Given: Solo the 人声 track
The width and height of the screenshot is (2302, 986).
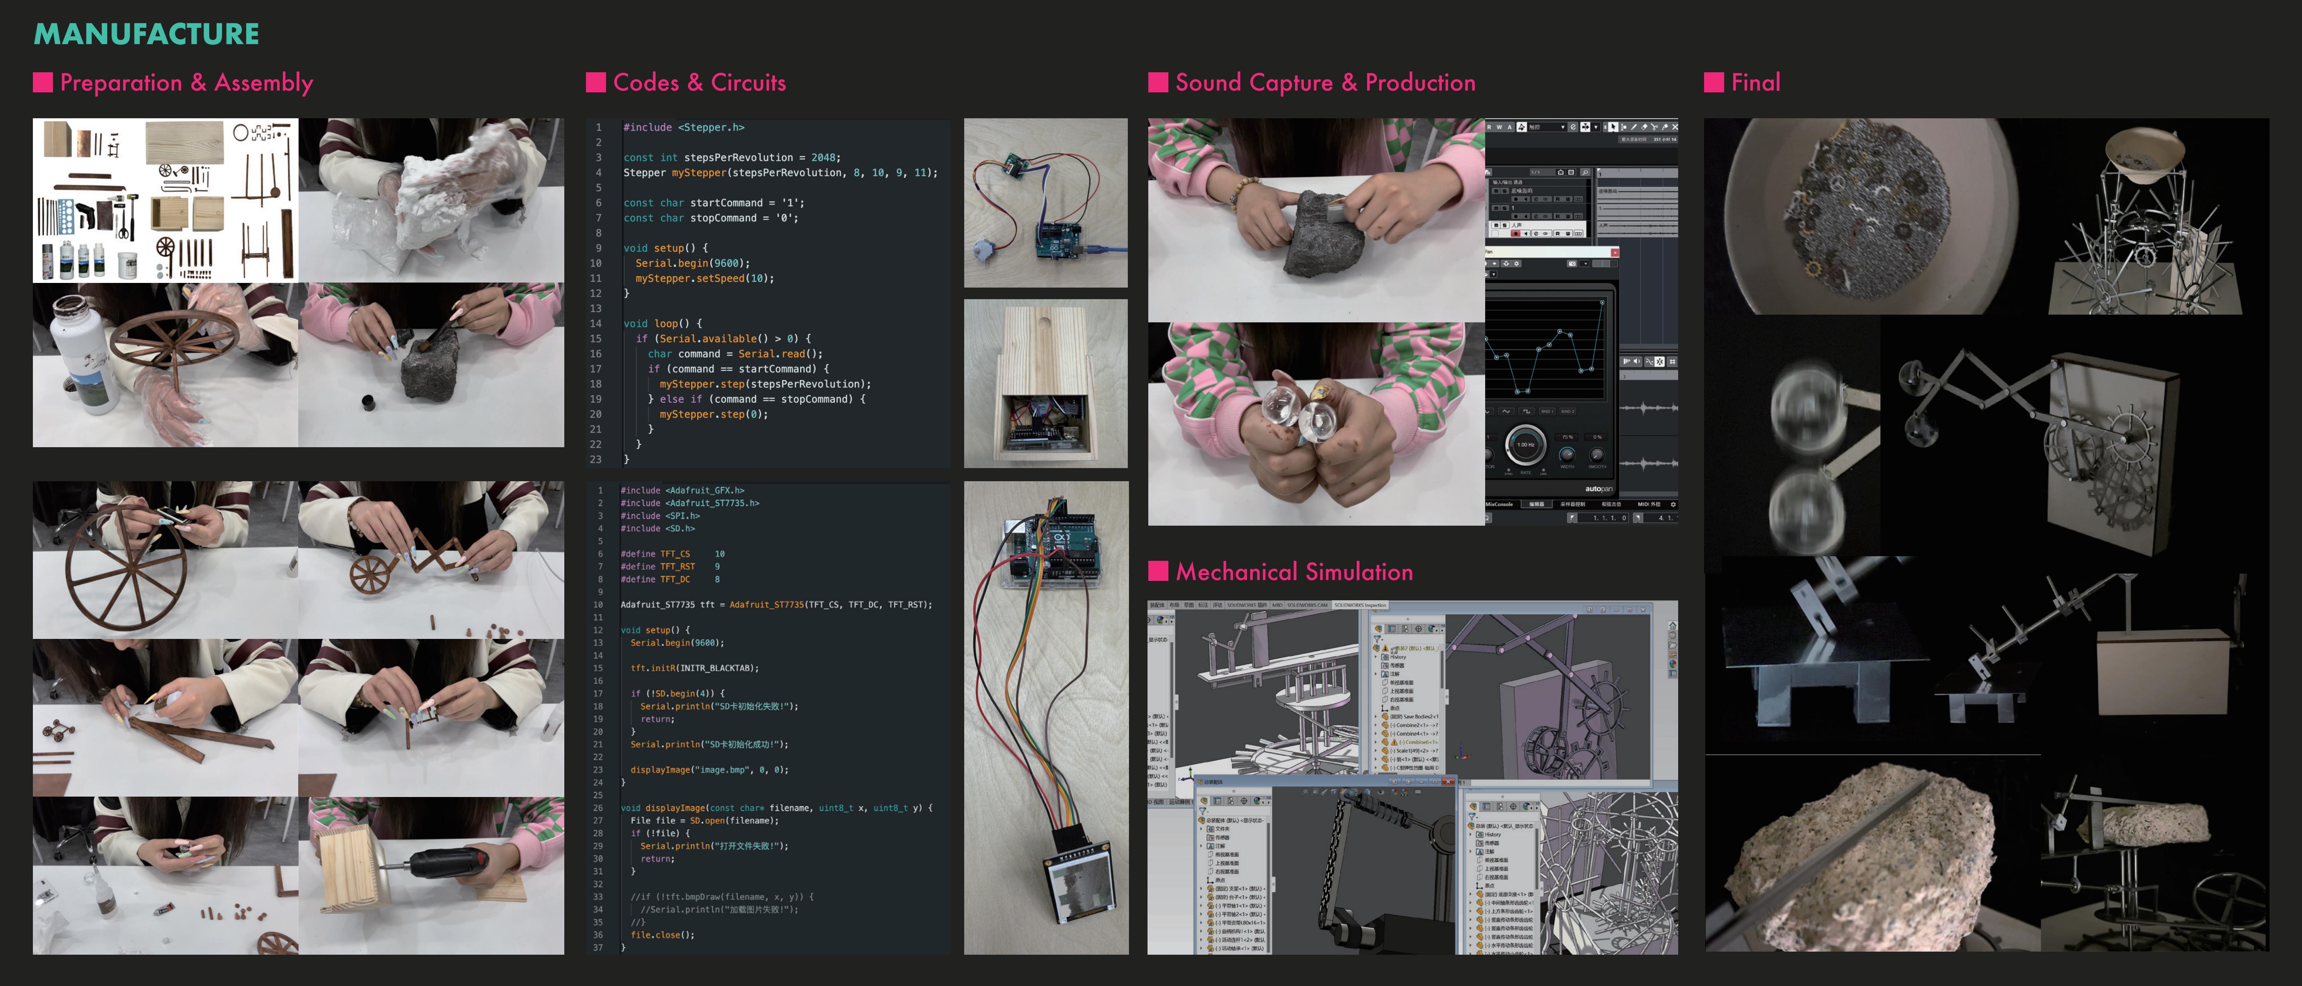Looking at the screenshot, I should (x=1505, y=225).
